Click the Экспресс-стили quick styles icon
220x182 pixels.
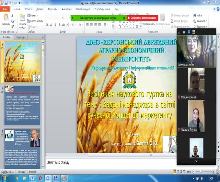162,17
